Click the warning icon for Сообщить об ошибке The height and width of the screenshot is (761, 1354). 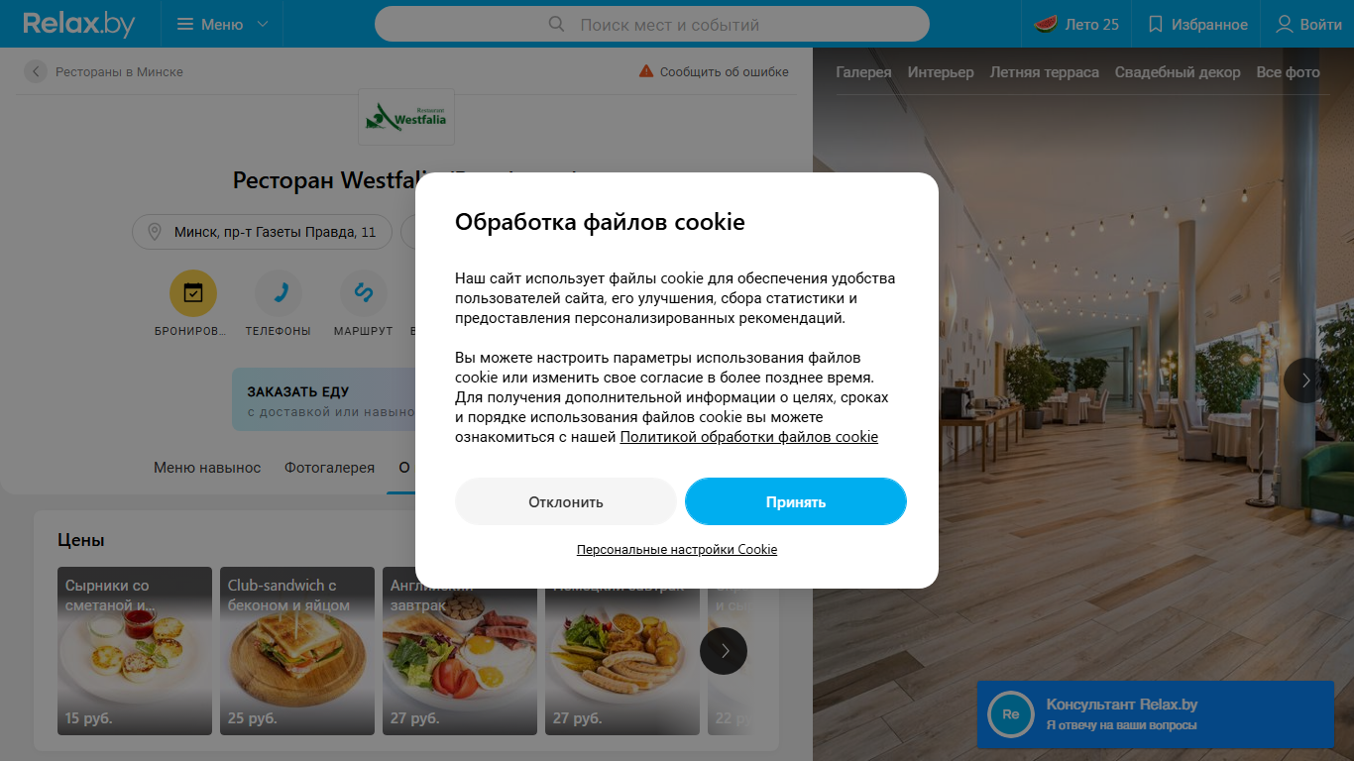click(646, 71)
